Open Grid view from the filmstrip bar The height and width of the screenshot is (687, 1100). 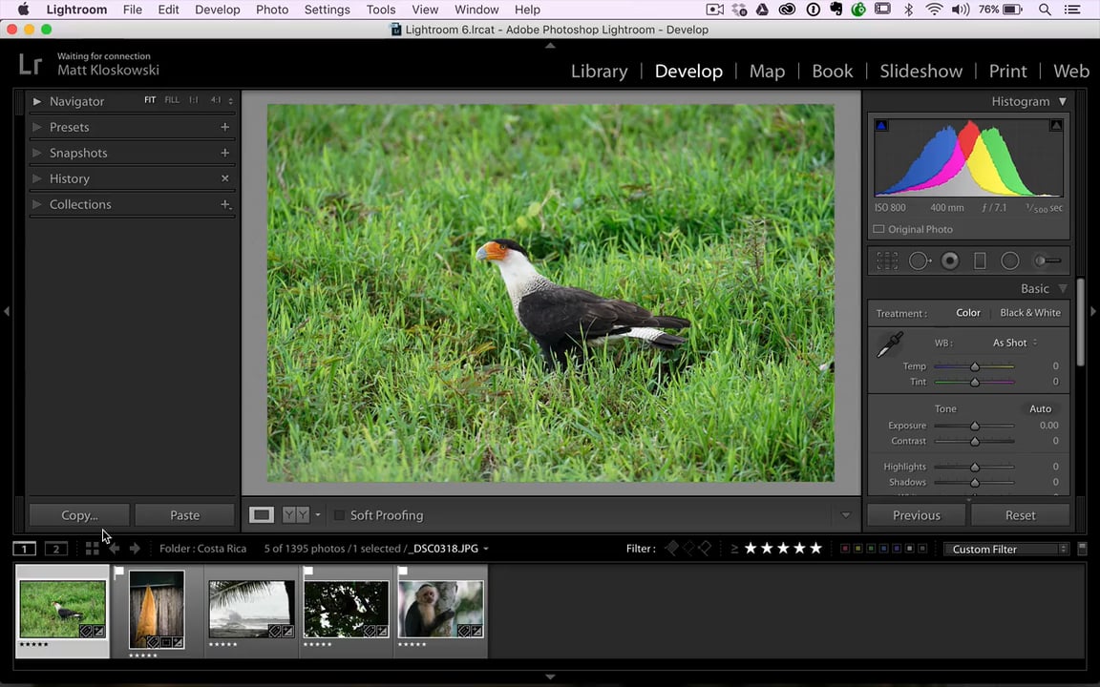tap(92, 549)
